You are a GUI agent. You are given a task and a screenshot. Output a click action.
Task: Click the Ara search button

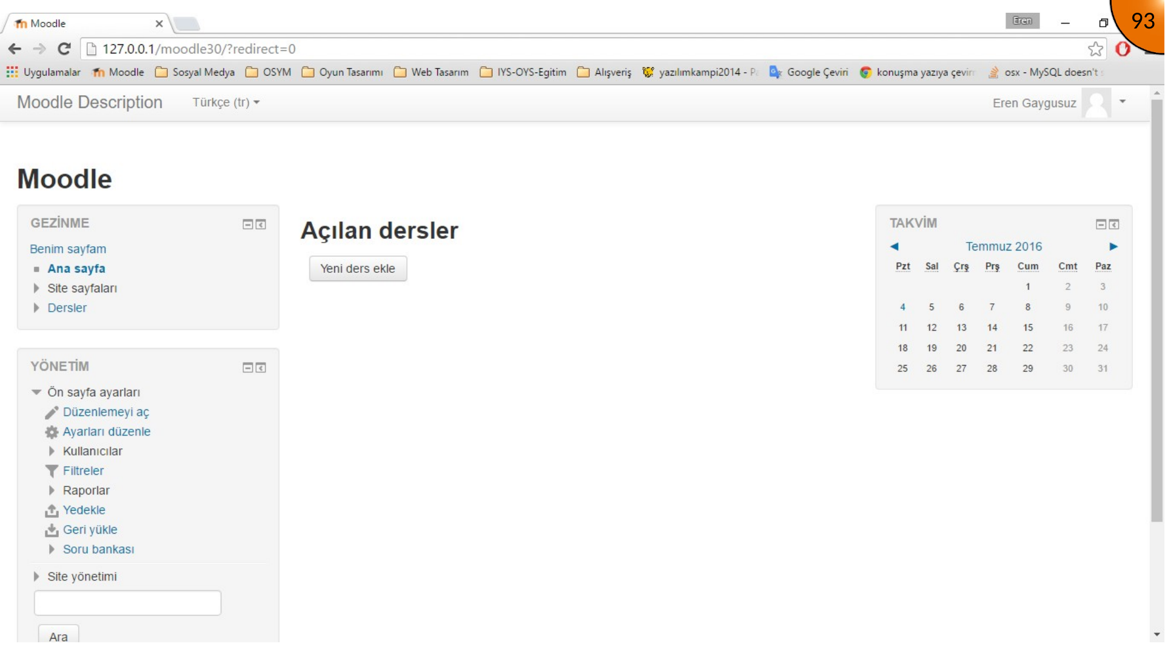(58, 634)
